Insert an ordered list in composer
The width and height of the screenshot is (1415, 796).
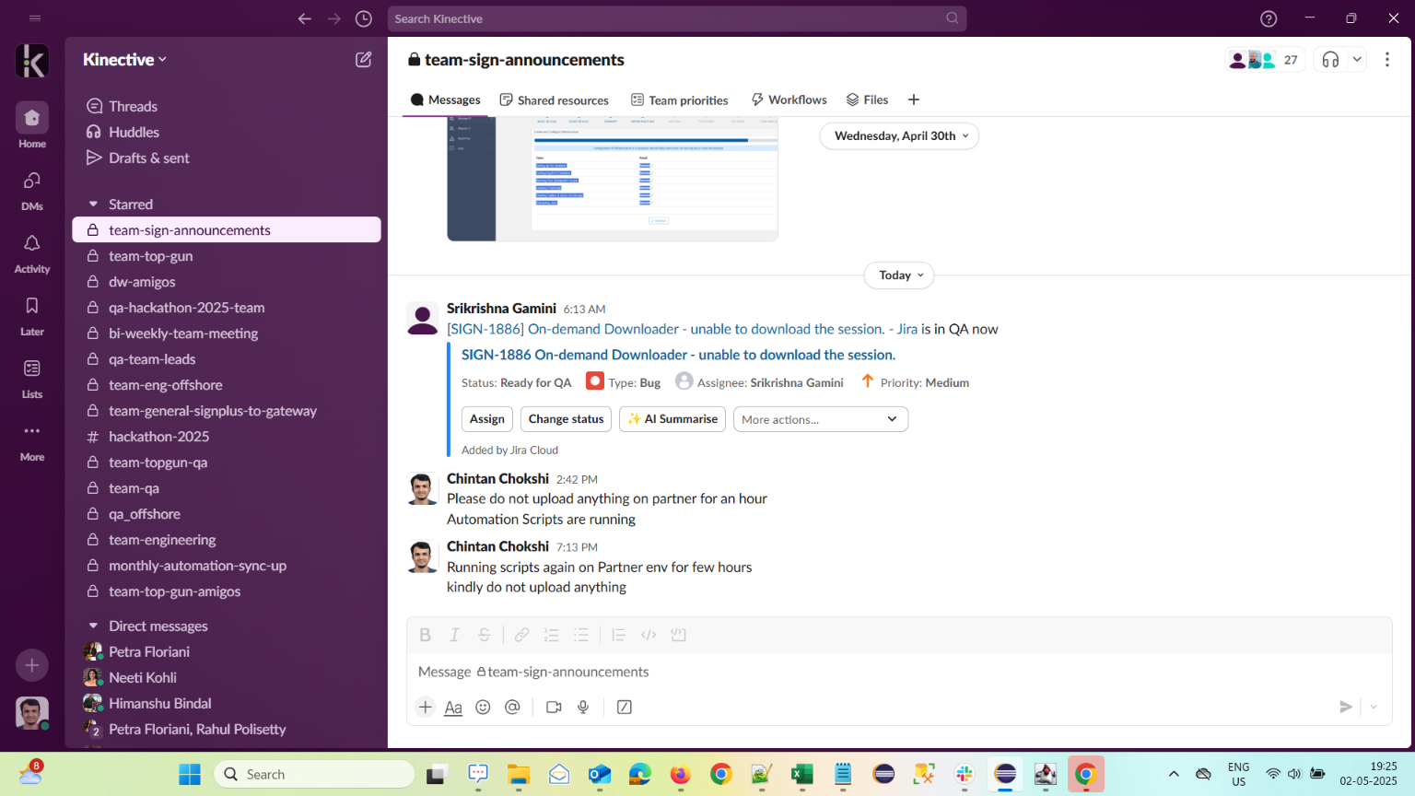point(552,635)
